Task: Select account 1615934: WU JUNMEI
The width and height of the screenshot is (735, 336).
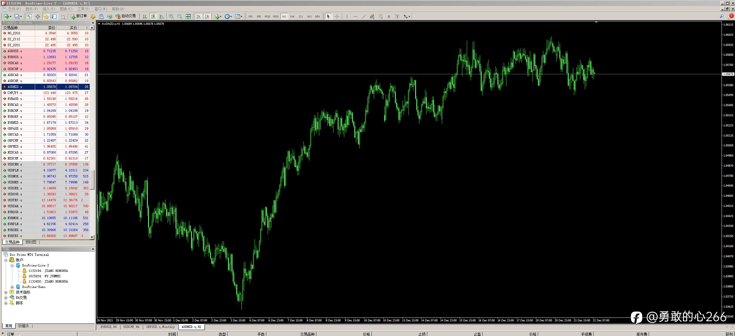Action: coord(44,276)
